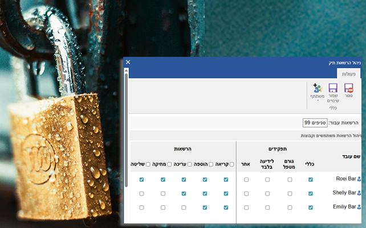
Task: Toggle the קריאה header checkbox
Action: pos(231,164)
